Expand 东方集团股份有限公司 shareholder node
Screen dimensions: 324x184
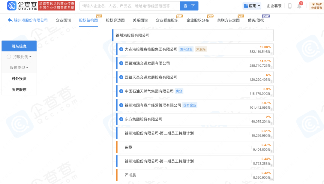point(121,119)
